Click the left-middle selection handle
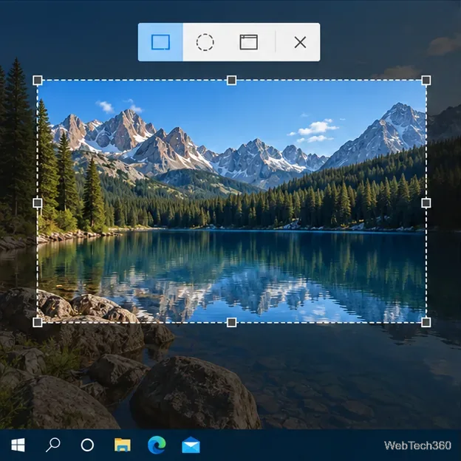The height and width of the screenshot is (461, 461). point(38,203)
